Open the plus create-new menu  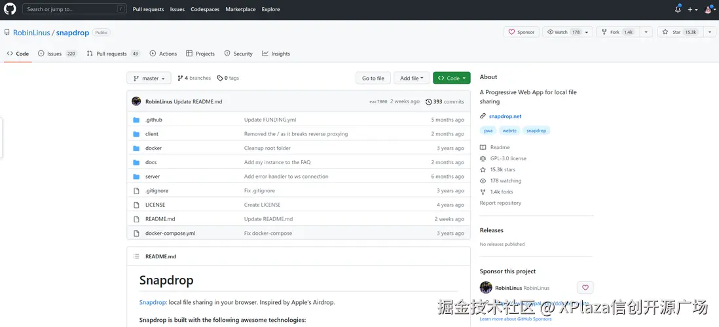tap(692, 10)
